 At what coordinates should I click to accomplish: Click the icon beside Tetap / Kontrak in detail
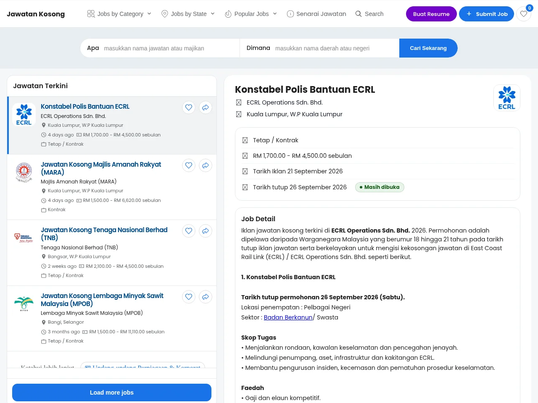point(245,140)
